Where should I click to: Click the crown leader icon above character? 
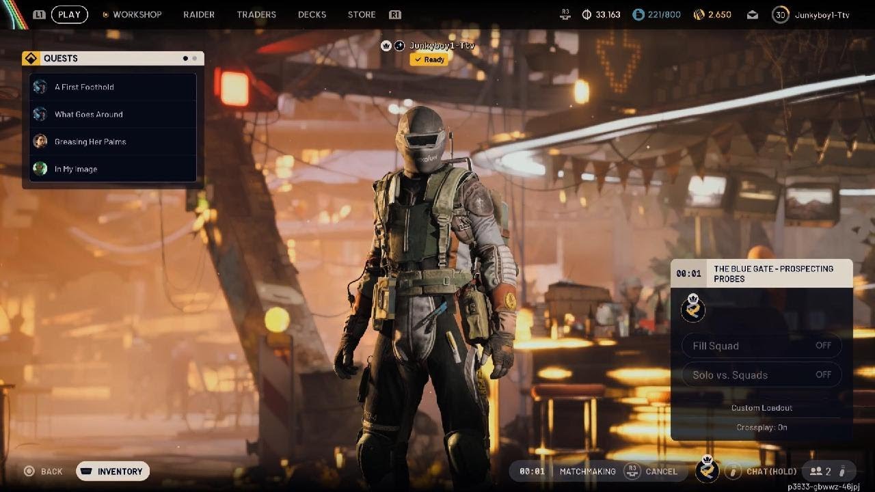pyautogui.click(x=386, y=46)
